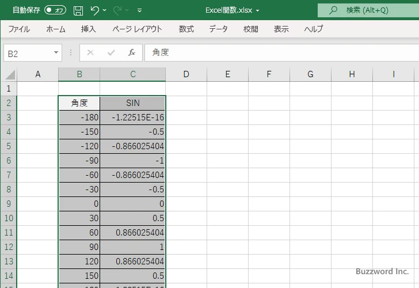Click cell containing -60

(x=79, y=175)
